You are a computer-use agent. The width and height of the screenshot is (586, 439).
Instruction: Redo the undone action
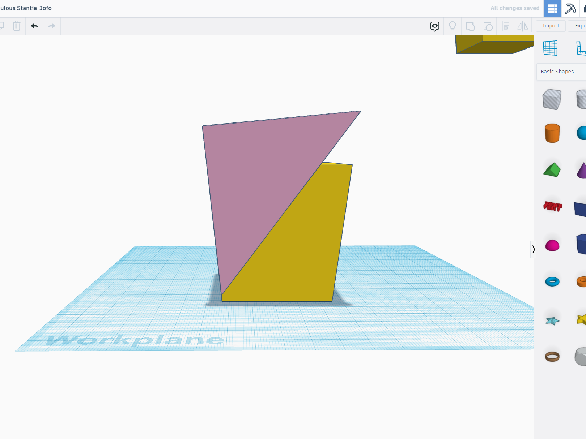pyautogui.click(x=52, y=26)
